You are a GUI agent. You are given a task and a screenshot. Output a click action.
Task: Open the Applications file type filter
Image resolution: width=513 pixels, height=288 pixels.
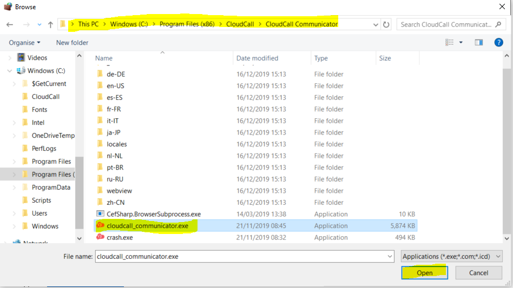(x=451, y=256)
